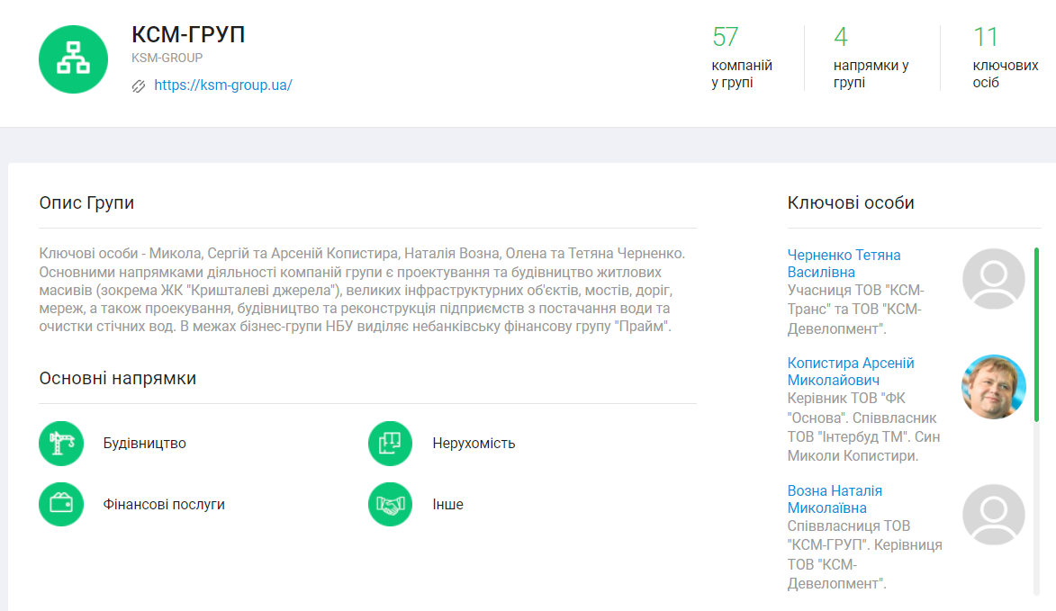
Task: Click the Будівництво text label
Action: click(x=145, y=444)
